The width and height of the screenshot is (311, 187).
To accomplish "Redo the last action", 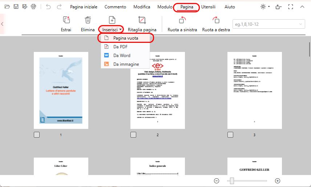I will tap(59, 7).
